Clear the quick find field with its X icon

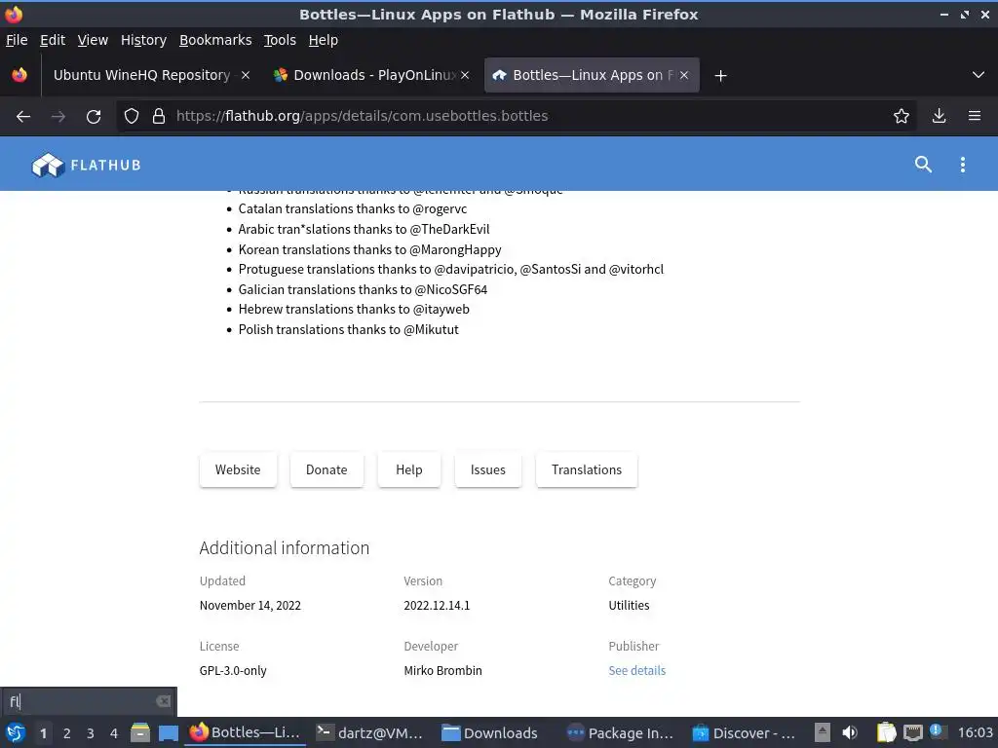(164, 701)
